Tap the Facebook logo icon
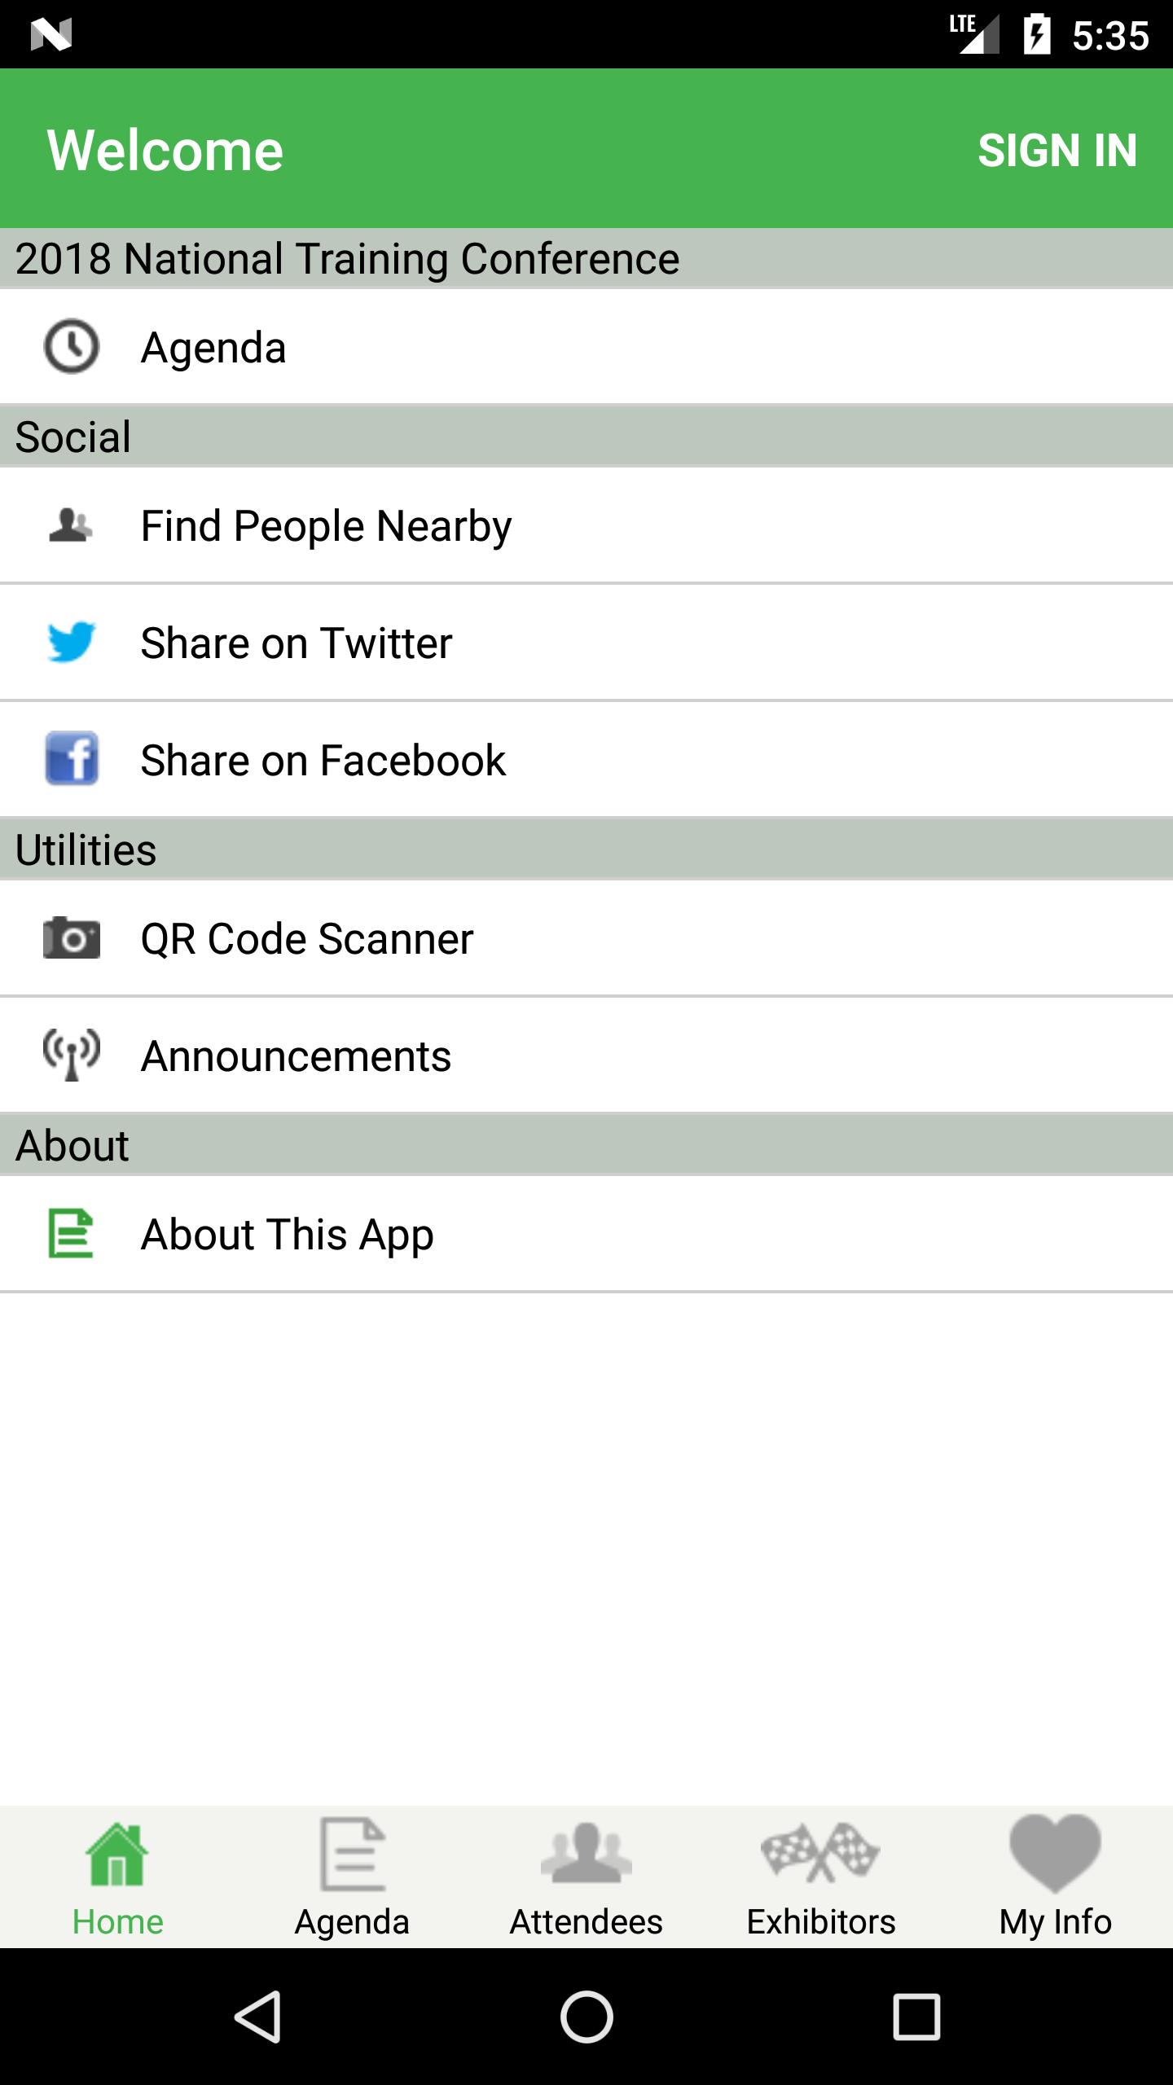This screenshot has height=2085, width=1173. [x=72, y=759]
